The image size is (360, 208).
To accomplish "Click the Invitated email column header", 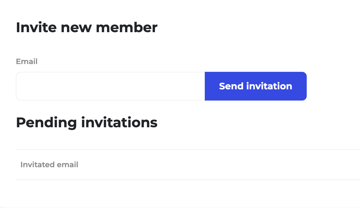I will [49, 165].
